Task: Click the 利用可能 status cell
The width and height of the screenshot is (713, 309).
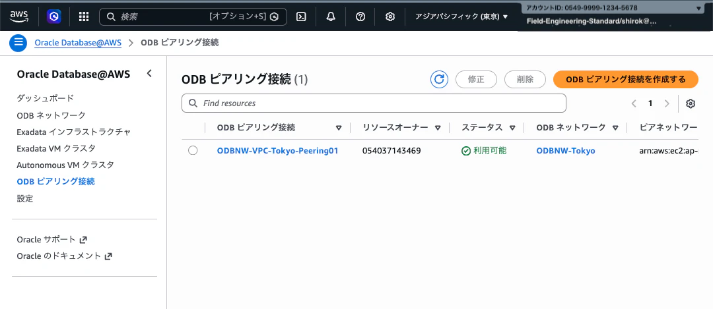Action: 484,151
